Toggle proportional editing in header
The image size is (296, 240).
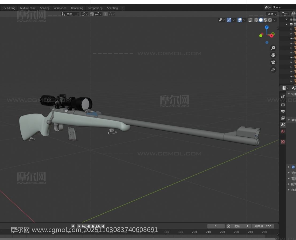coord(106,14)
